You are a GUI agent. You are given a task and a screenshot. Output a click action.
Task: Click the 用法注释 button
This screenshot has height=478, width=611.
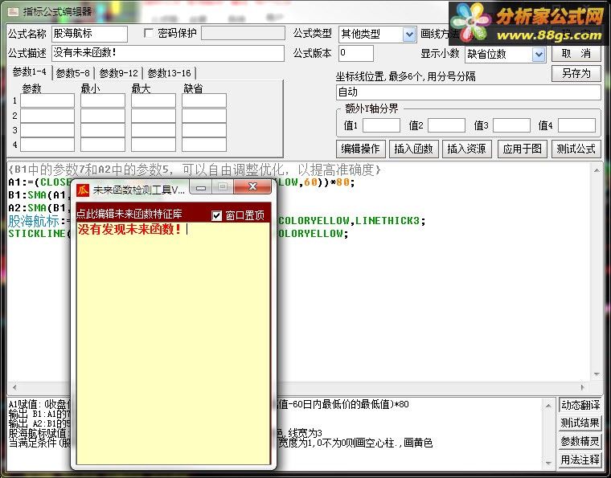pos(580,460)
